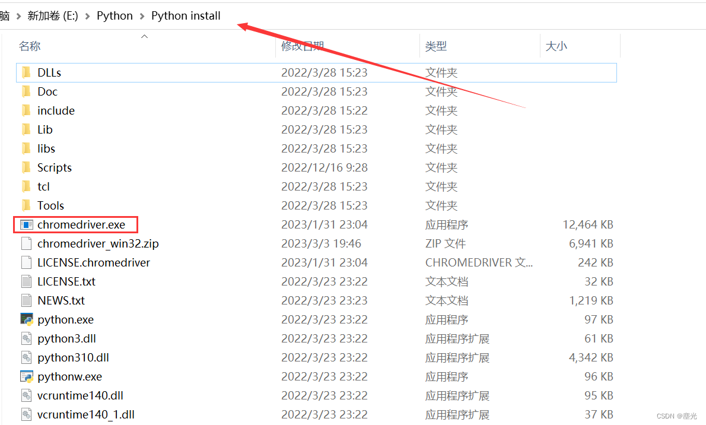Screen dimensions: 706x425
Task: Click the pythonw.exe application icon
Action: point(27,376)
